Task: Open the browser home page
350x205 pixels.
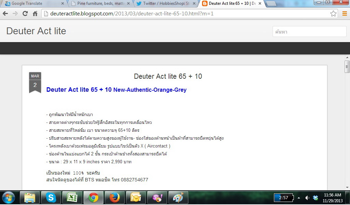Action: point(35,14)
